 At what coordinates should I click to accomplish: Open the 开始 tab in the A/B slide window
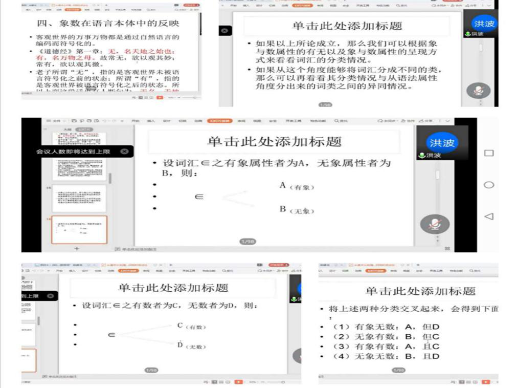pyautogui.click(x=136, y=121)
